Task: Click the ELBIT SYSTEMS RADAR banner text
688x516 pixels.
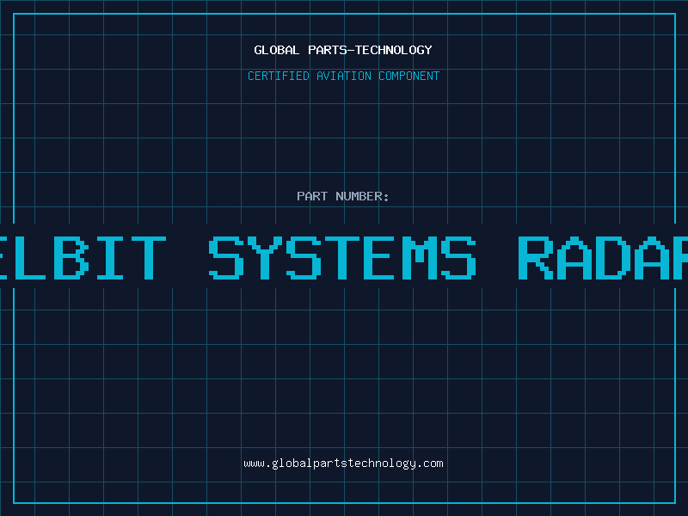Action: 344,257
